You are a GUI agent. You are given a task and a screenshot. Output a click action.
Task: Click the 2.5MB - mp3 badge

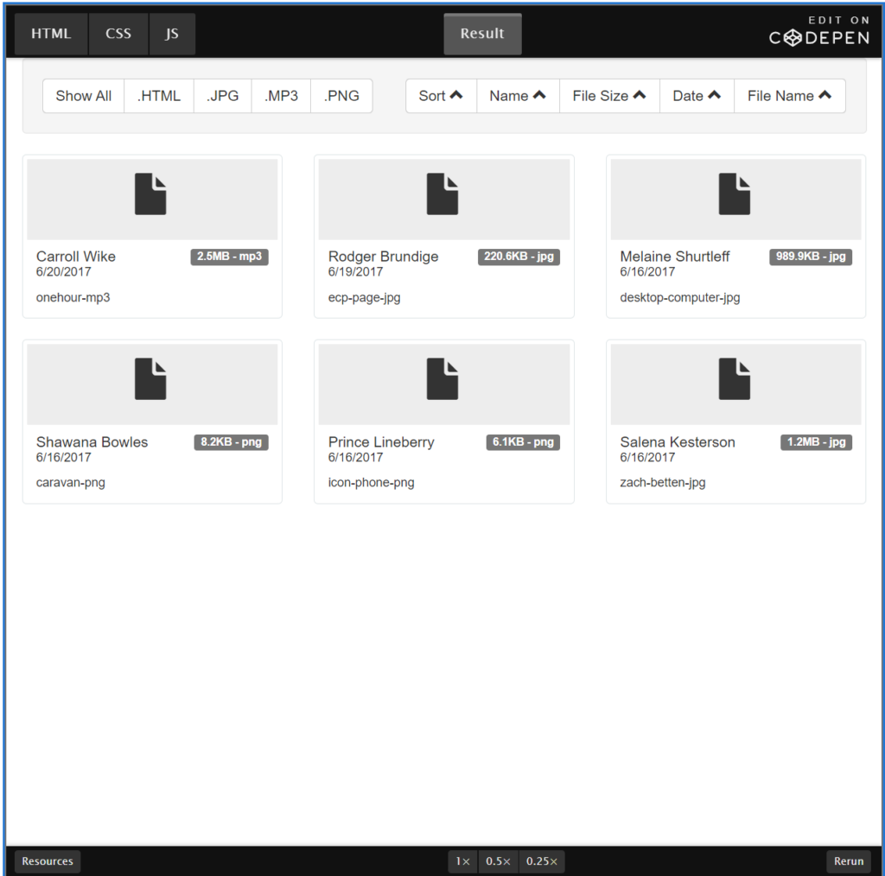[x=229, y=257]
